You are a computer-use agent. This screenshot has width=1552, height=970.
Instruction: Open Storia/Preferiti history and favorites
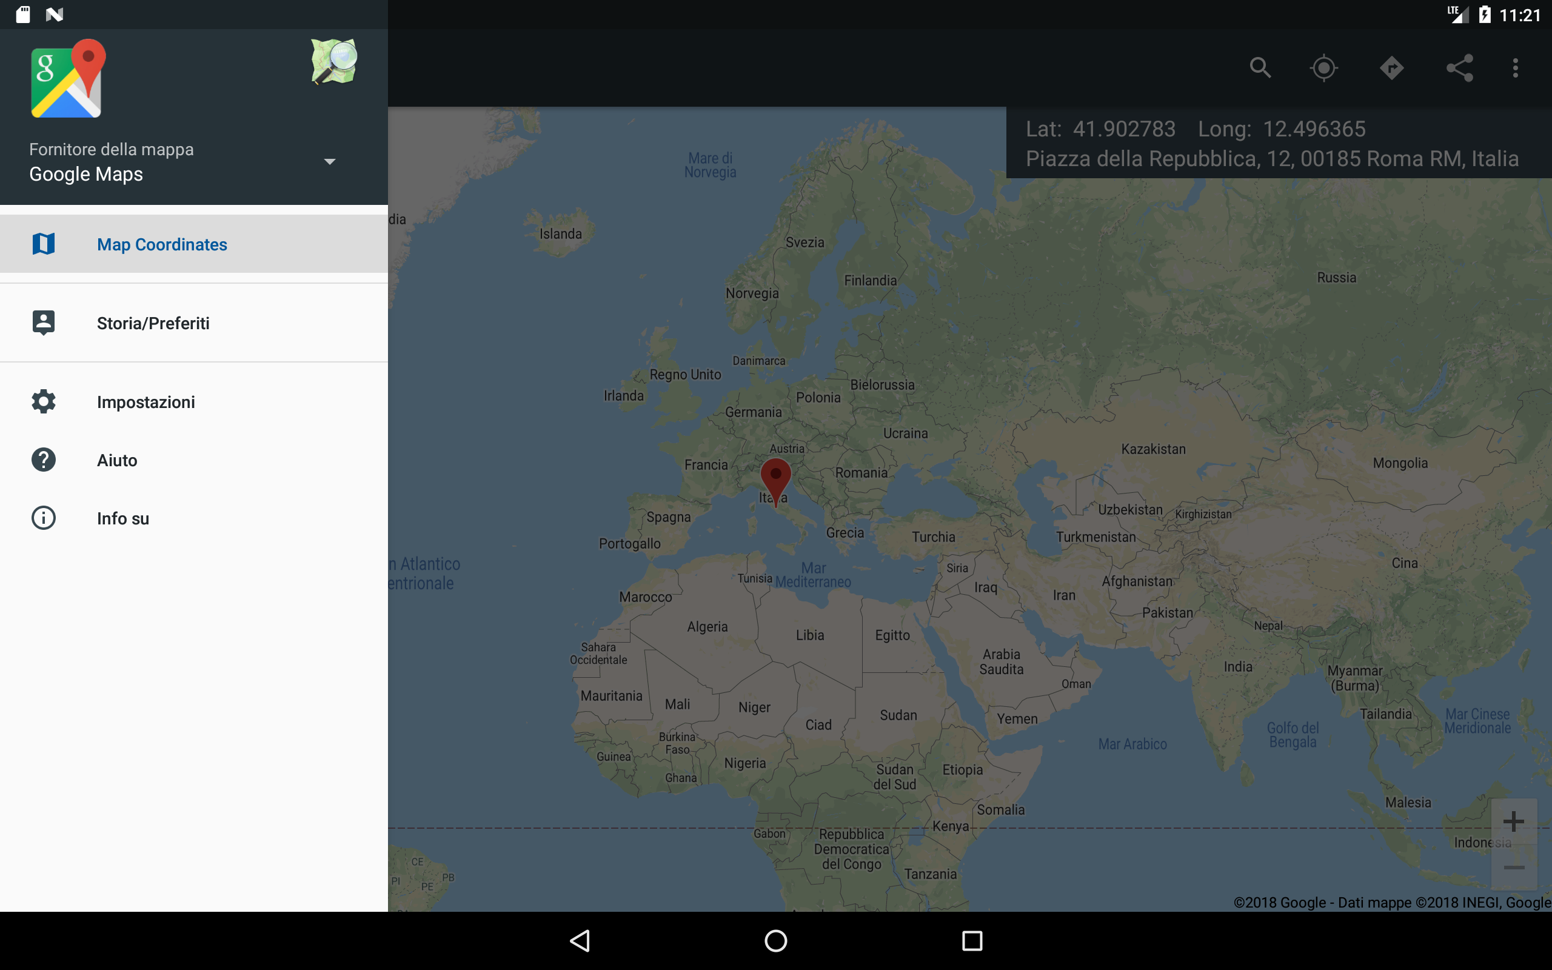[x=193, y=323]
